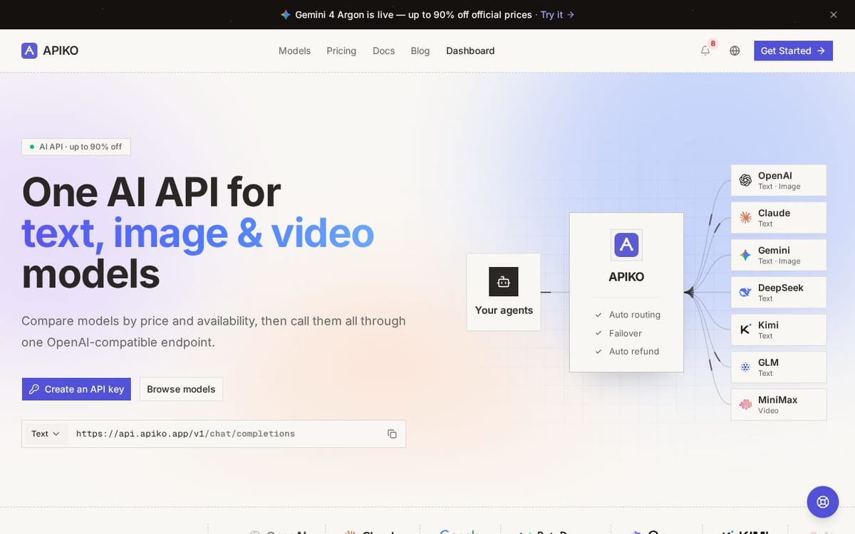Click the MiniMax waveform icon

click(745, 404)
